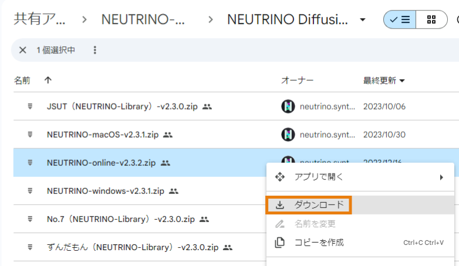Go to the 共有ア... breadcrumb
Screen dimensions: 459x266
pos(39,19)
